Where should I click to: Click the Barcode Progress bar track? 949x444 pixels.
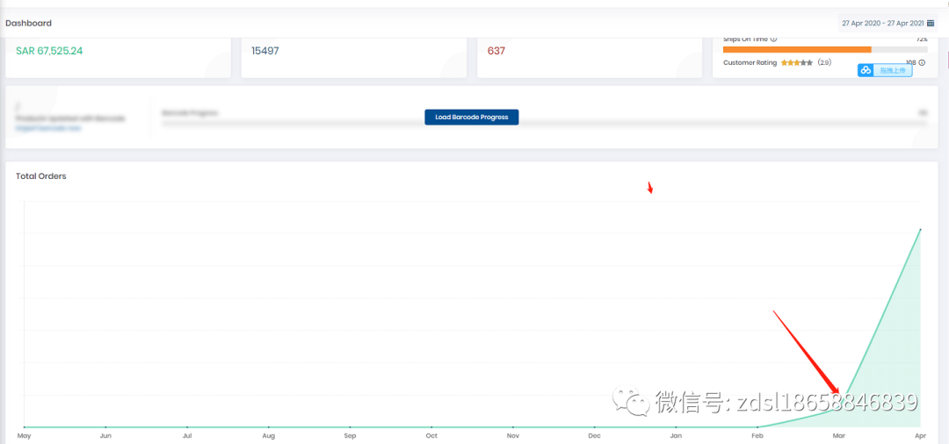click(x=544, y=123)
